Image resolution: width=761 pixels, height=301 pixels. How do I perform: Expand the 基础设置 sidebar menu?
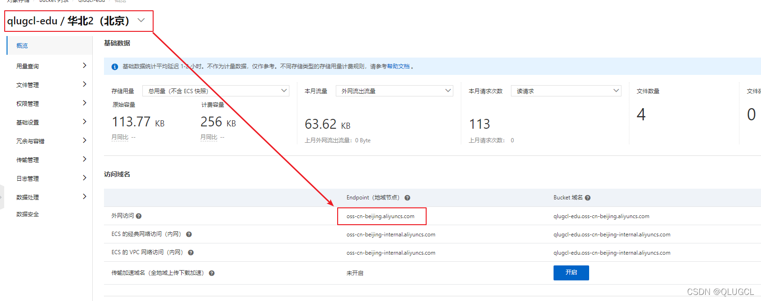pos(50,122)
